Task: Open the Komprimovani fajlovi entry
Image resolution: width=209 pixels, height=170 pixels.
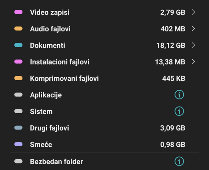Action: click(64, 78)
